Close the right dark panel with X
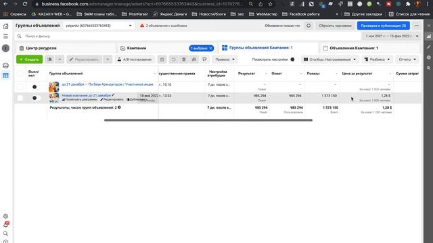This screenshot has height=243, width=433. tap(428, 26)
